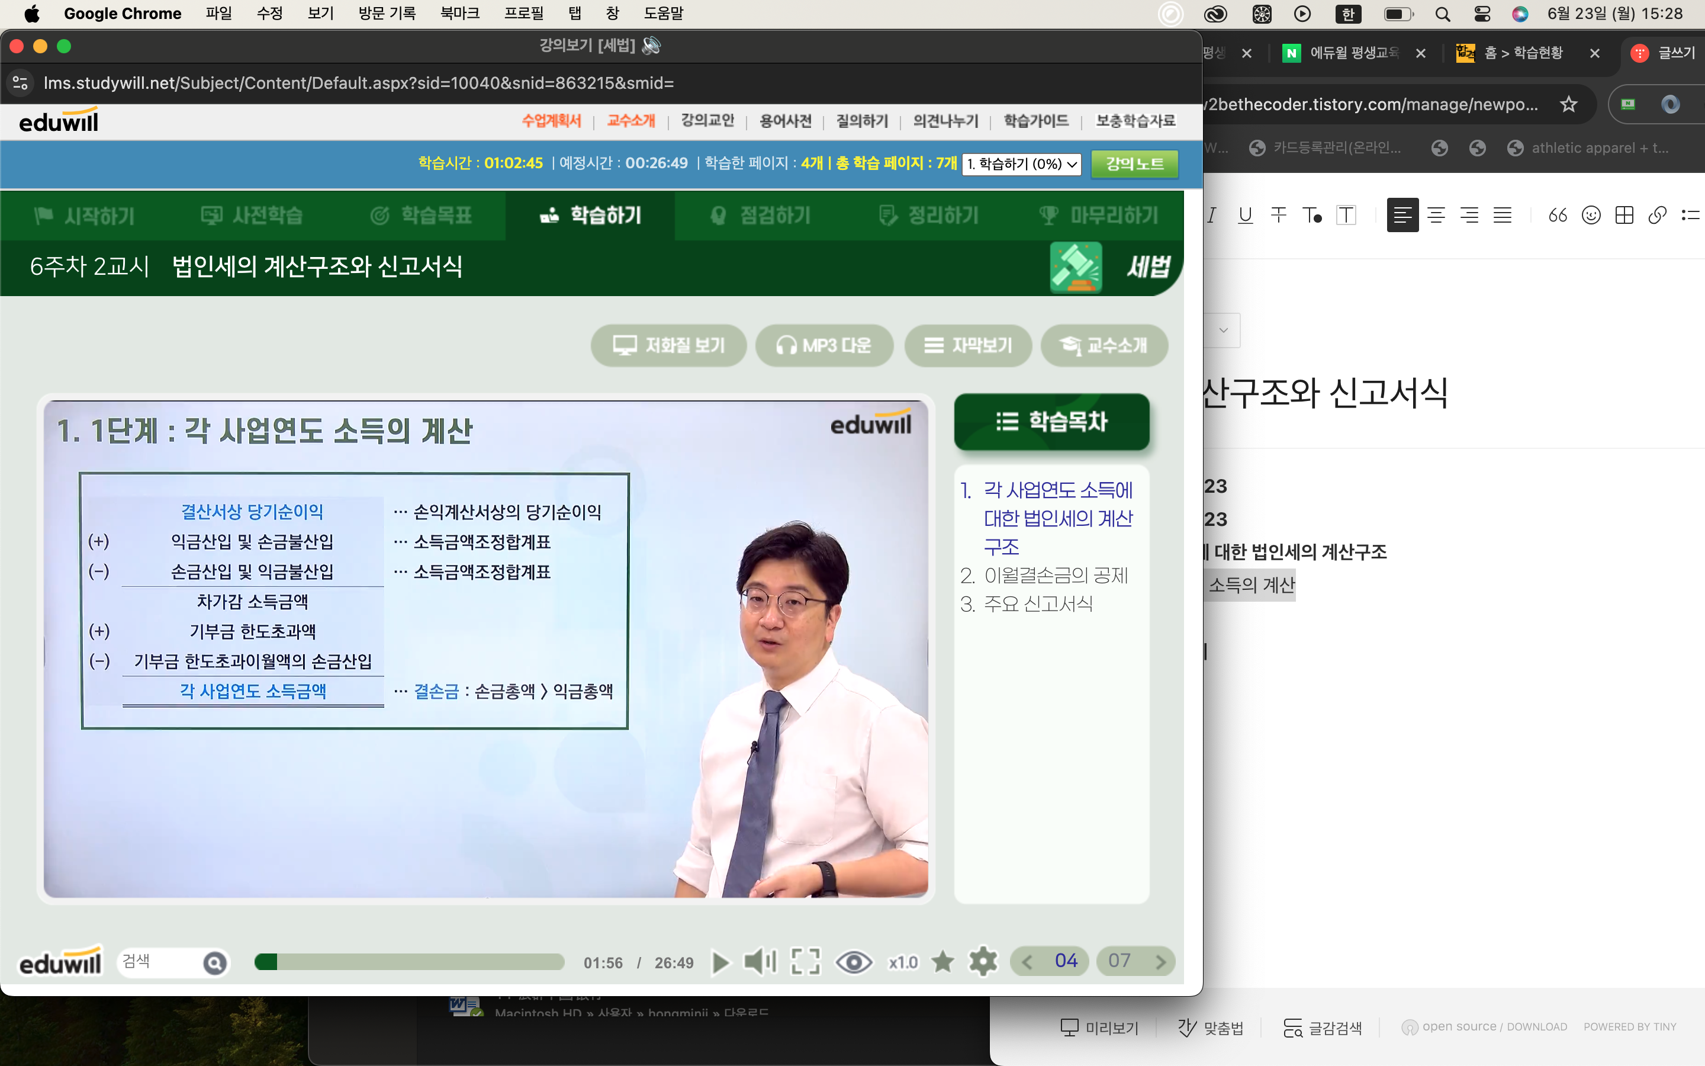Open the player settings gear
The height and width of the screenshot is (1066, 1705).
click(983, 962)
